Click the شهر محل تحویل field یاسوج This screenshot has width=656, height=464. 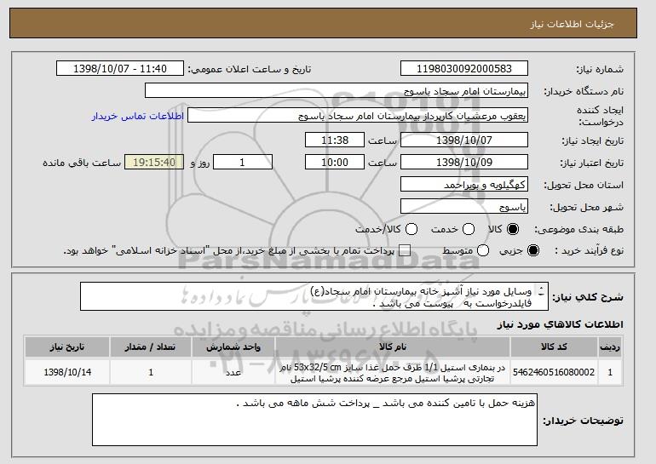pos(464,207)
